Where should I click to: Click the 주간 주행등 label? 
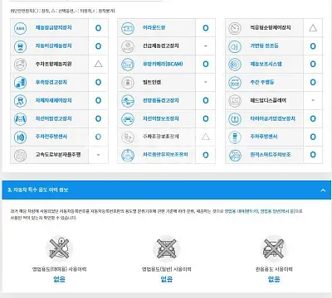click(x=262, y=82)
